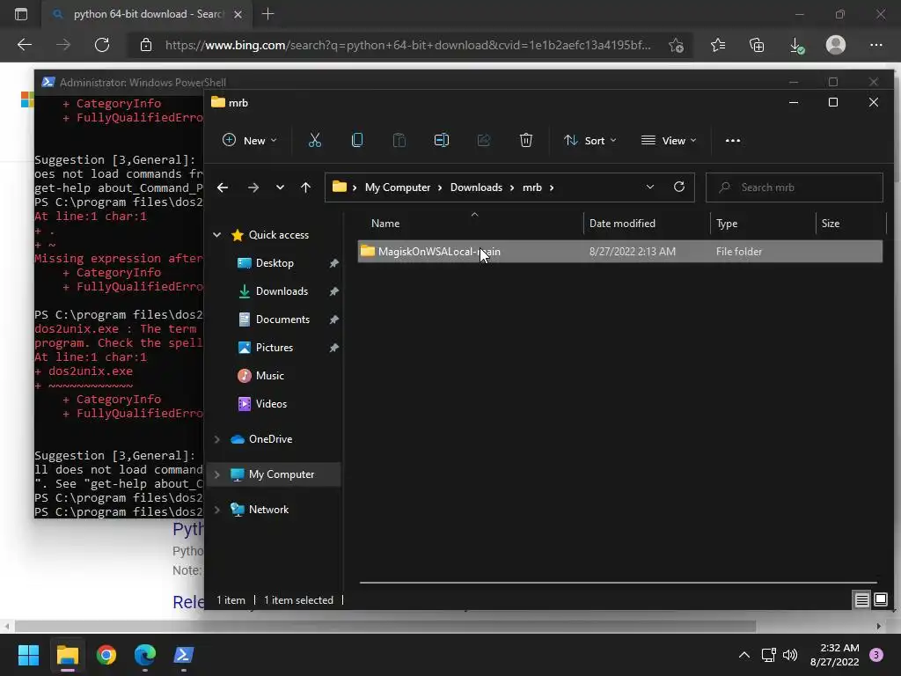Image resolution: width=901 pixels, height=676 pixels.
Task: Open Chrome from the taskbar
Action: 106,655
